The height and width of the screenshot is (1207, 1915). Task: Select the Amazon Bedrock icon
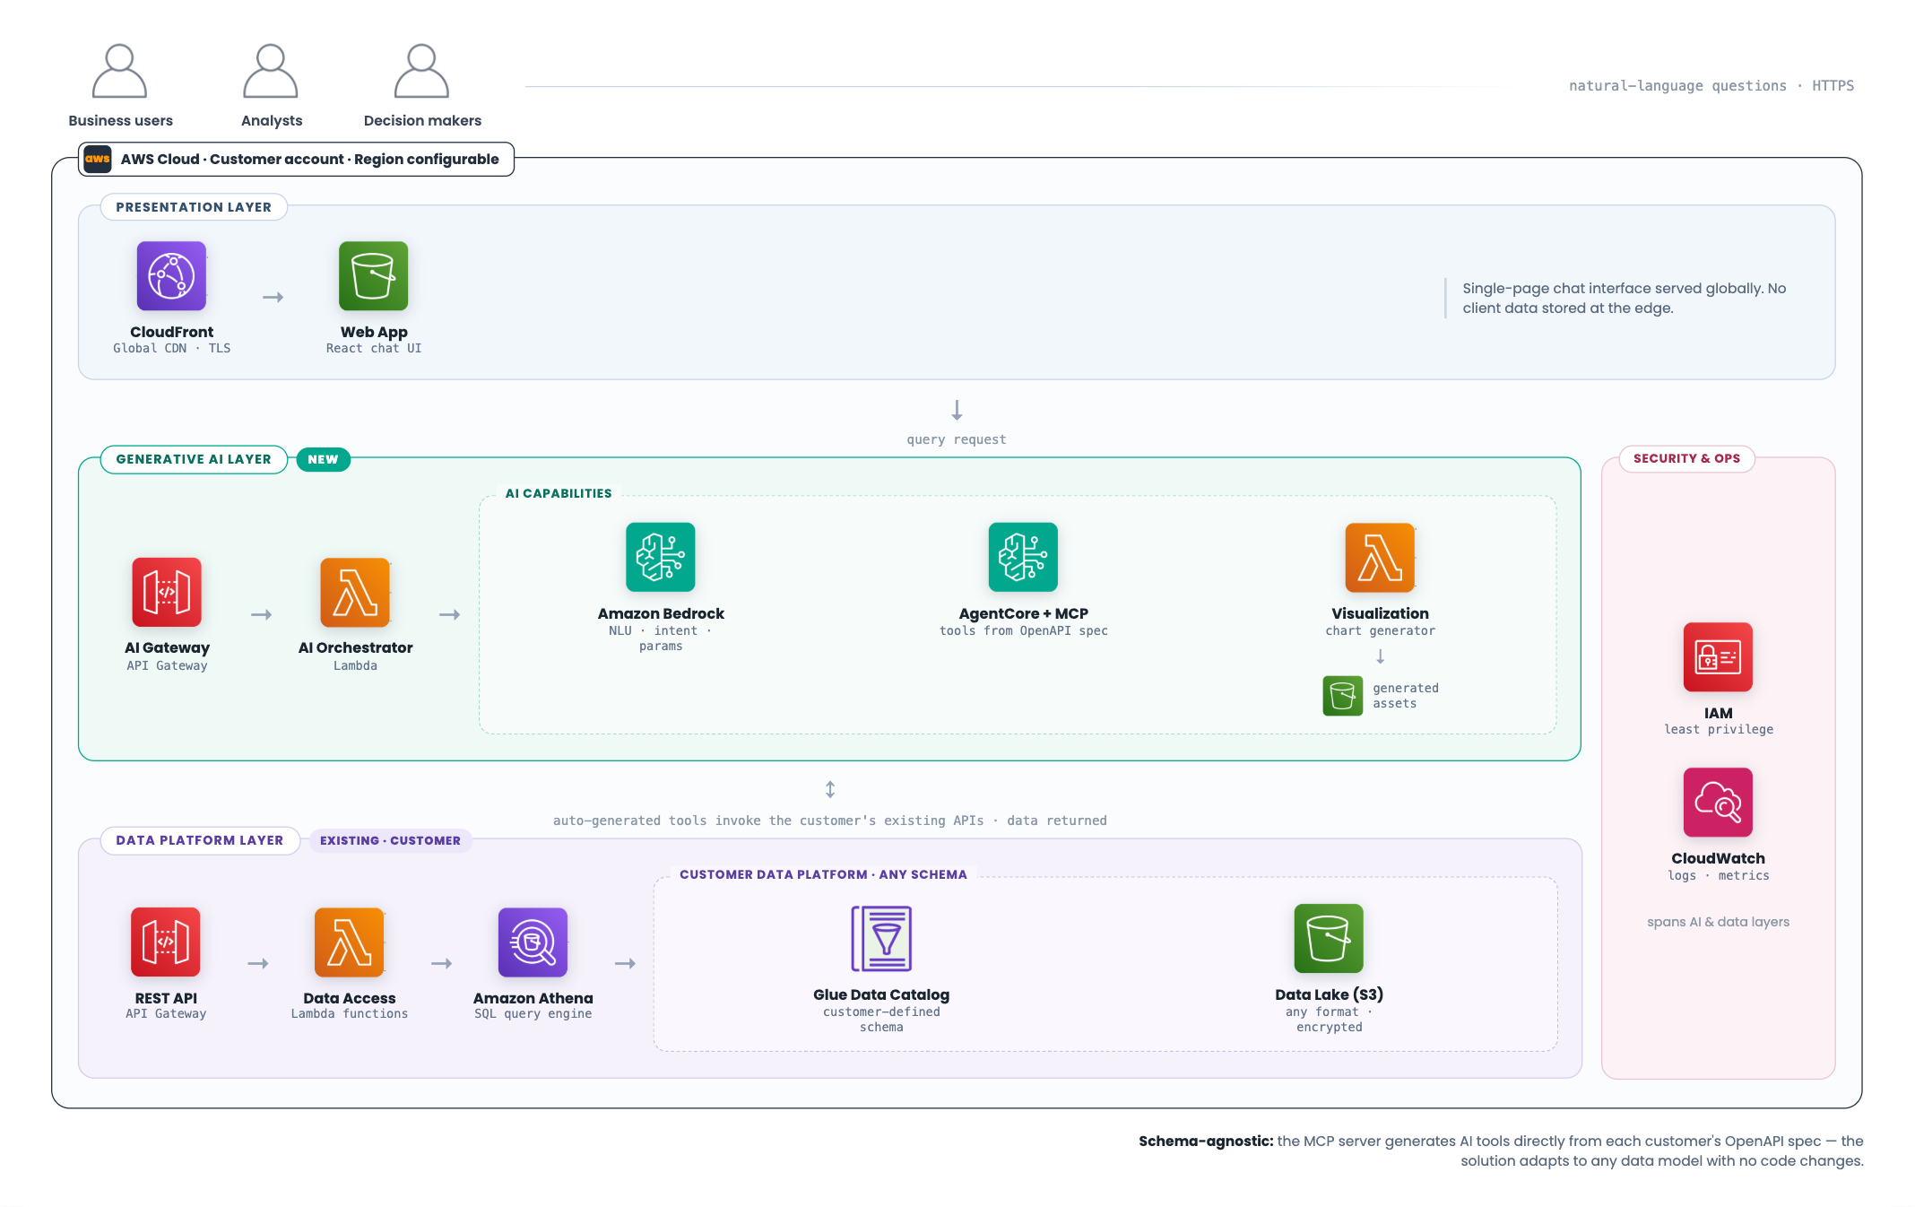[x=661, y=557]
